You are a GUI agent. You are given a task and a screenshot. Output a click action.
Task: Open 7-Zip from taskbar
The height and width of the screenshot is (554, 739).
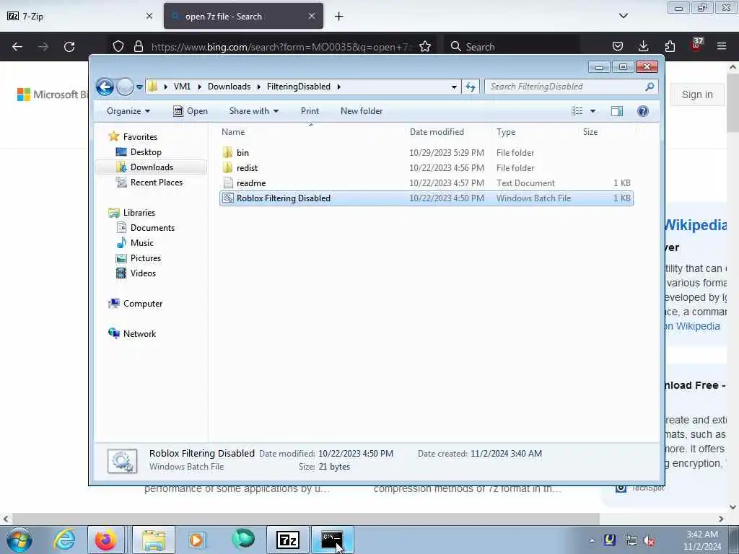[x=288, y=540]
